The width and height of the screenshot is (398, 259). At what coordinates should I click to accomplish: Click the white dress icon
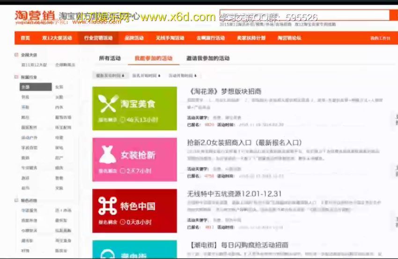pyautogui.click(x=108, y=154)
